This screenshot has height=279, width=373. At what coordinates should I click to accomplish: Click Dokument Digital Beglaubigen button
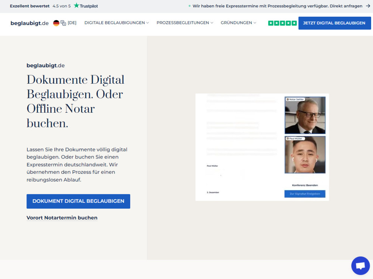pos(78,201)
